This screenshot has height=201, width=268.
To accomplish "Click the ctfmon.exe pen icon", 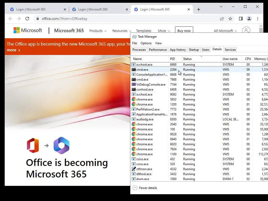I will pos(134,169).
